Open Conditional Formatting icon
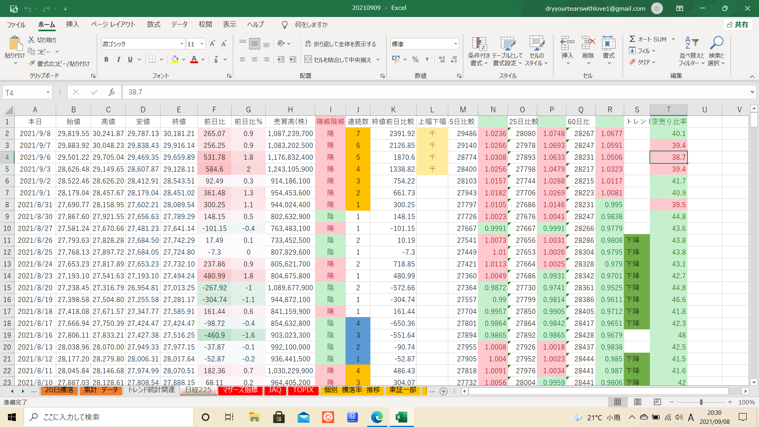This screenshot has width=759, height=427. [479, 44]
